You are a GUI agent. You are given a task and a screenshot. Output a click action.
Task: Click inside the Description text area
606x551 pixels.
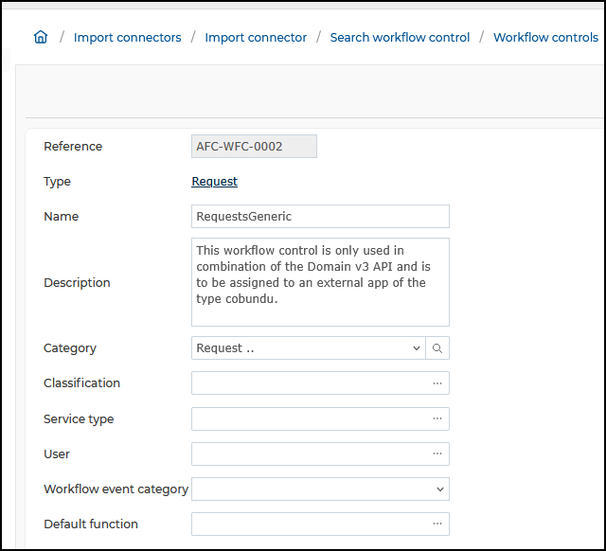pos(320,282)
